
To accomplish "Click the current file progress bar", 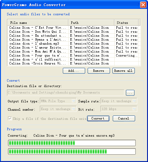I will [x=72, y=143].
